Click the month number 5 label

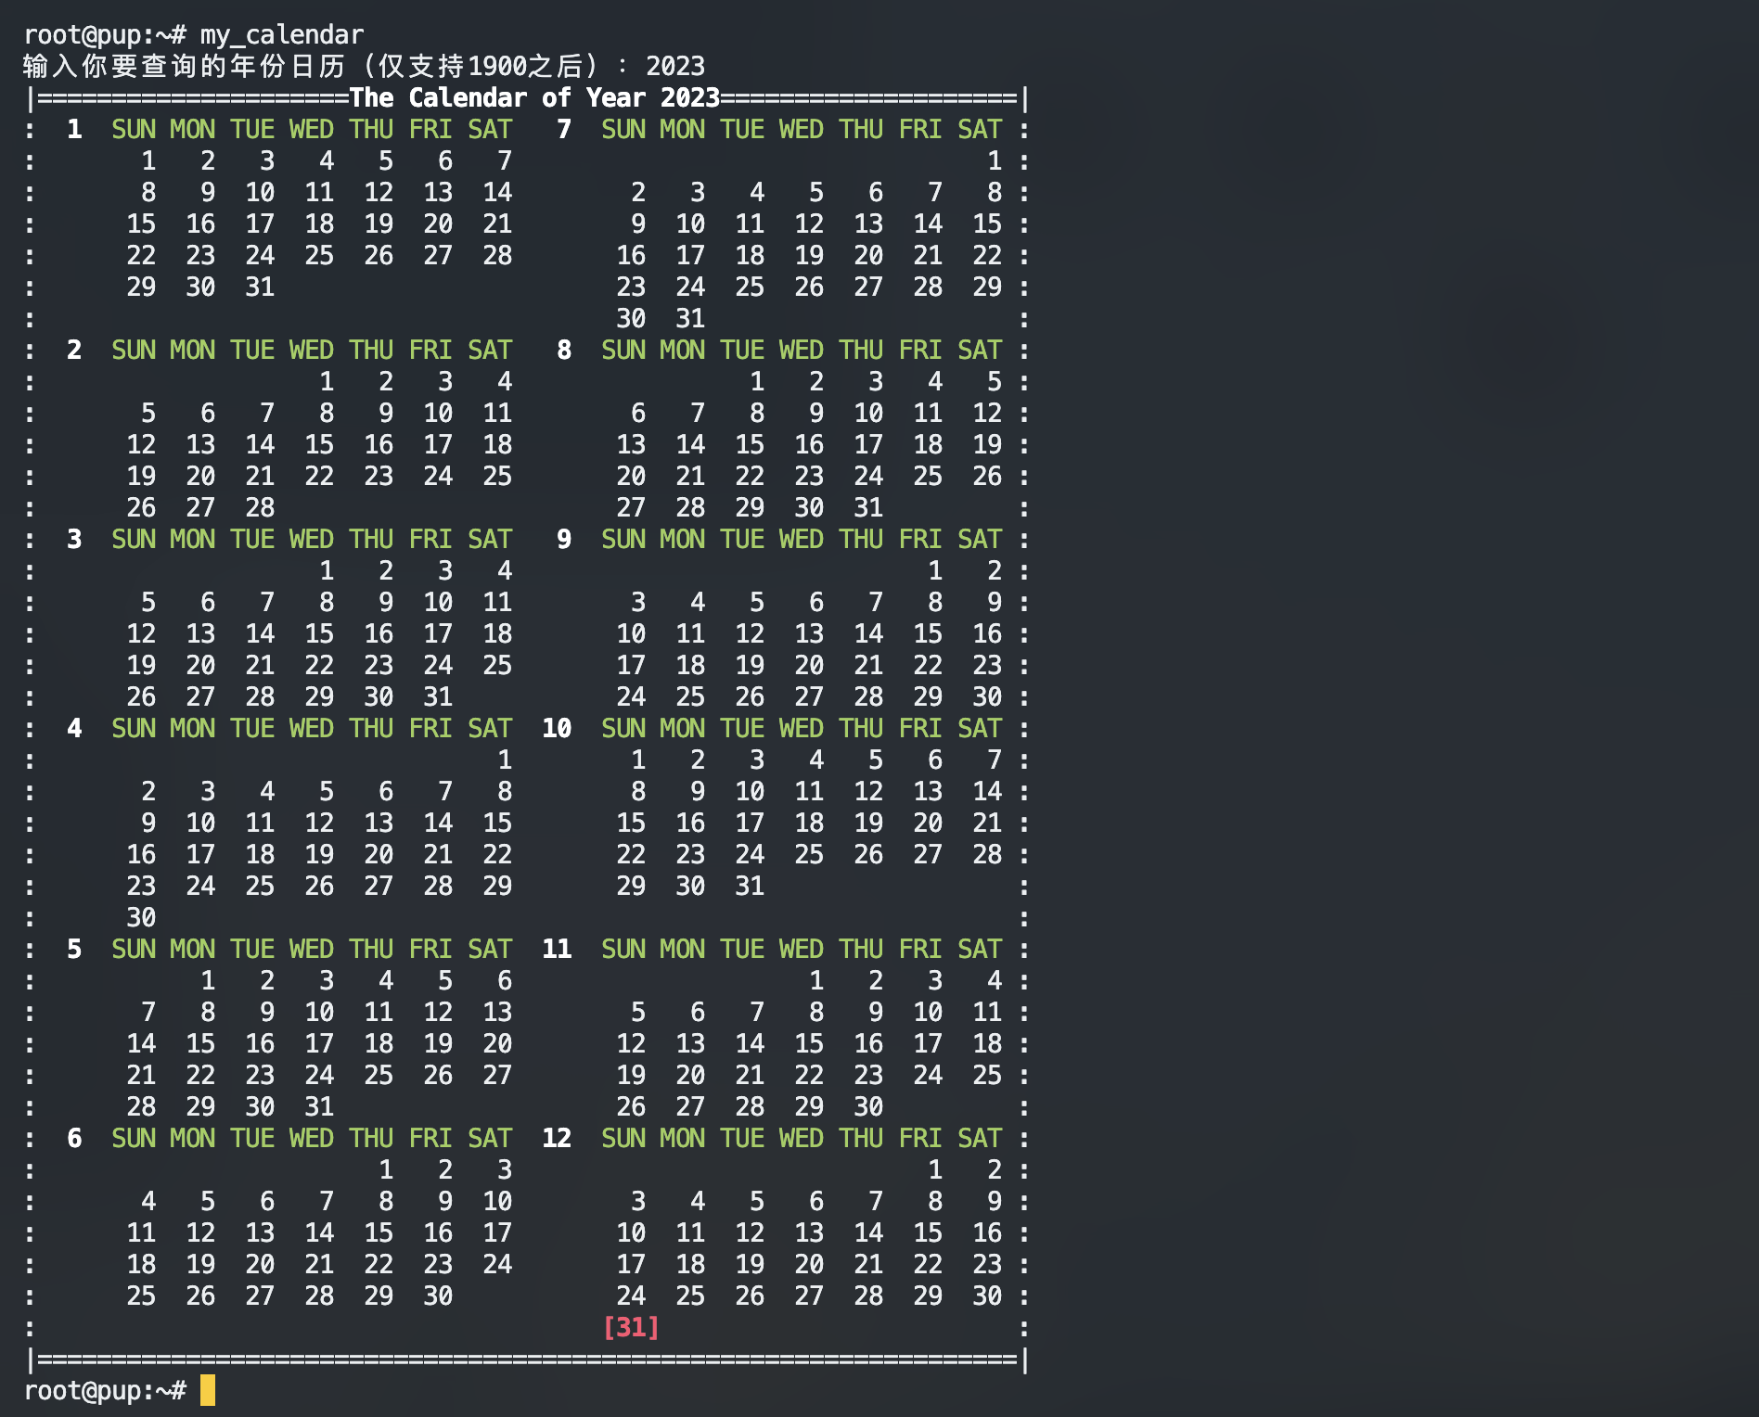pyautogui.click(x=74, y=949)
